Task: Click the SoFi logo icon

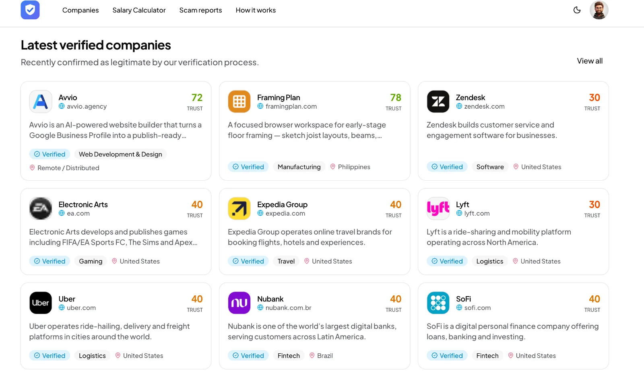Action: pyautogui.click(x=438, y=303)
